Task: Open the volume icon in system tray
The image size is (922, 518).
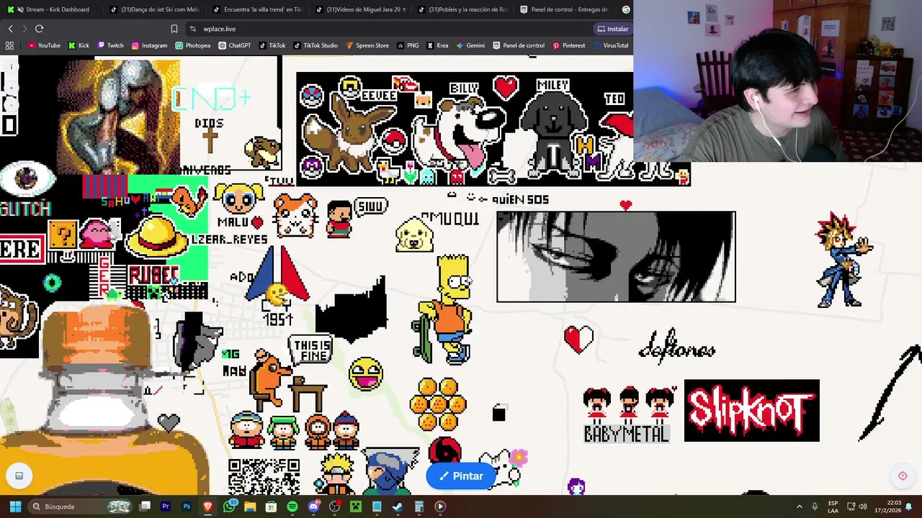Action: coord(863,506)
